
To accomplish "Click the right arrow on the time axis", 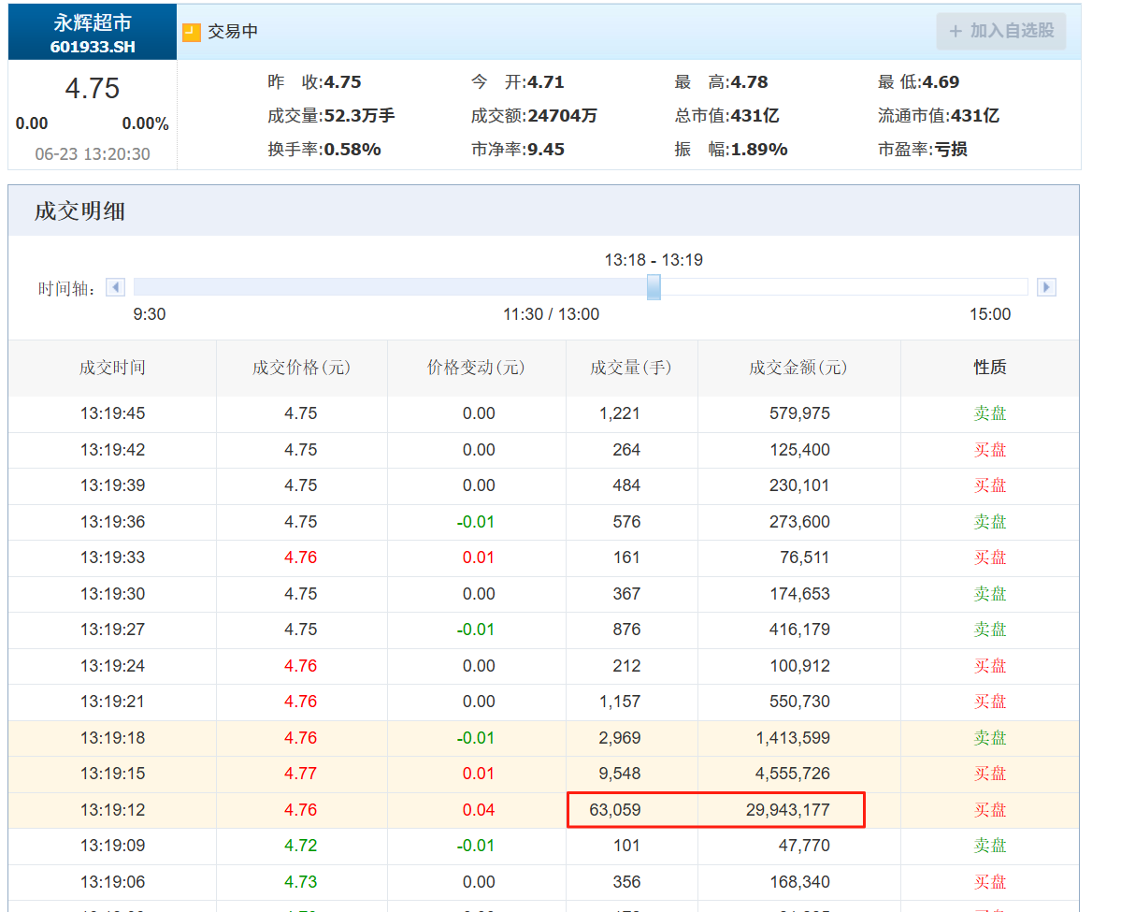I will click(1046, 287).
